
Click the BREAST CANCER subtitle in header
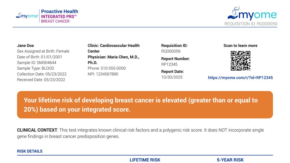(55, 21)
